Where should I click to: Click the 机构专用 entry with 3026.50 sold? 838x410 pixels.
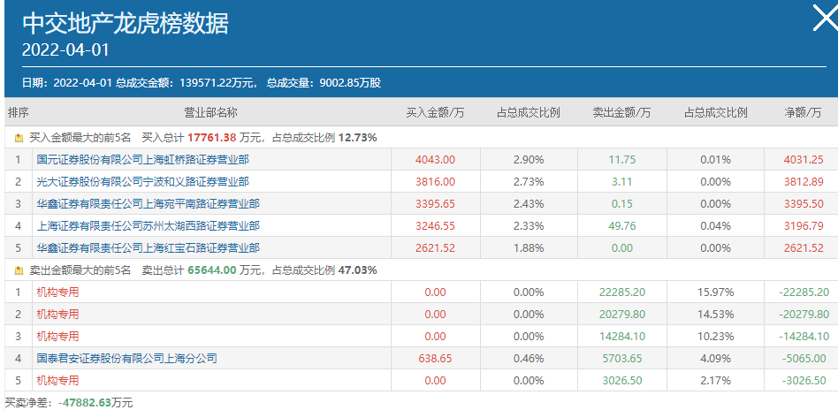click(x=57, y=381)
